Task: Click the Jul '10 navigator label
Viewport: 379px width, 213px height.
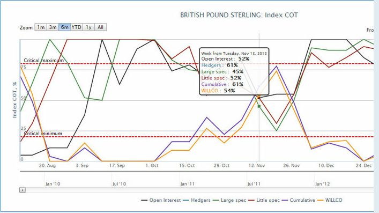Action: [x=120, y=184]
